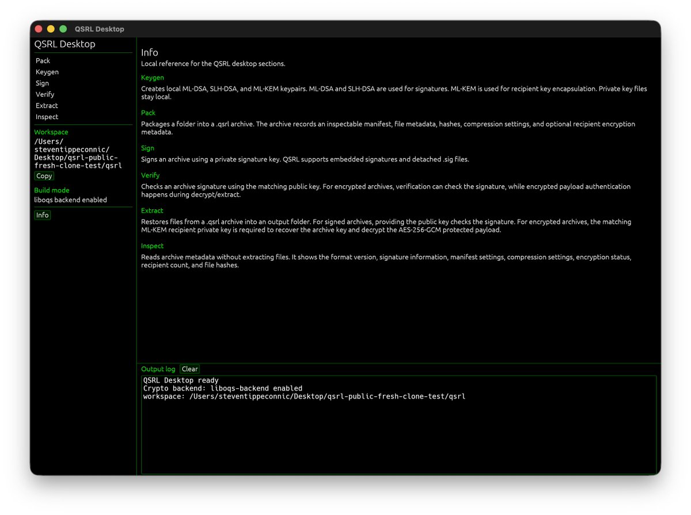The width and height of the screenshot is (691, 515).
Task: Click 'Checks an archive signature' description
Action: [x=386, y=190]
